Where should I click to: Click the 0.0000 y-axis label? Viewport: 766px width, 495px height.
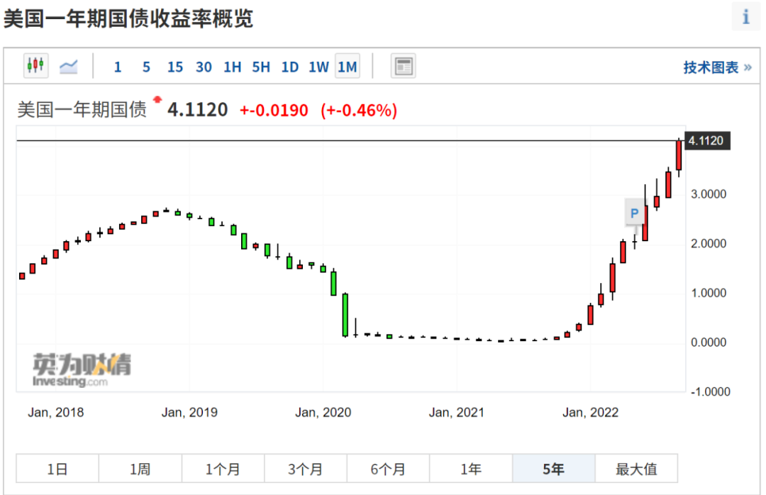(x=709, y=342)
